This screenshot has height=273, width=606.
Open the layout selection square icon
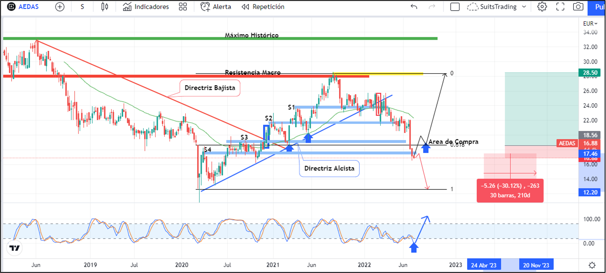coord(454,7)
